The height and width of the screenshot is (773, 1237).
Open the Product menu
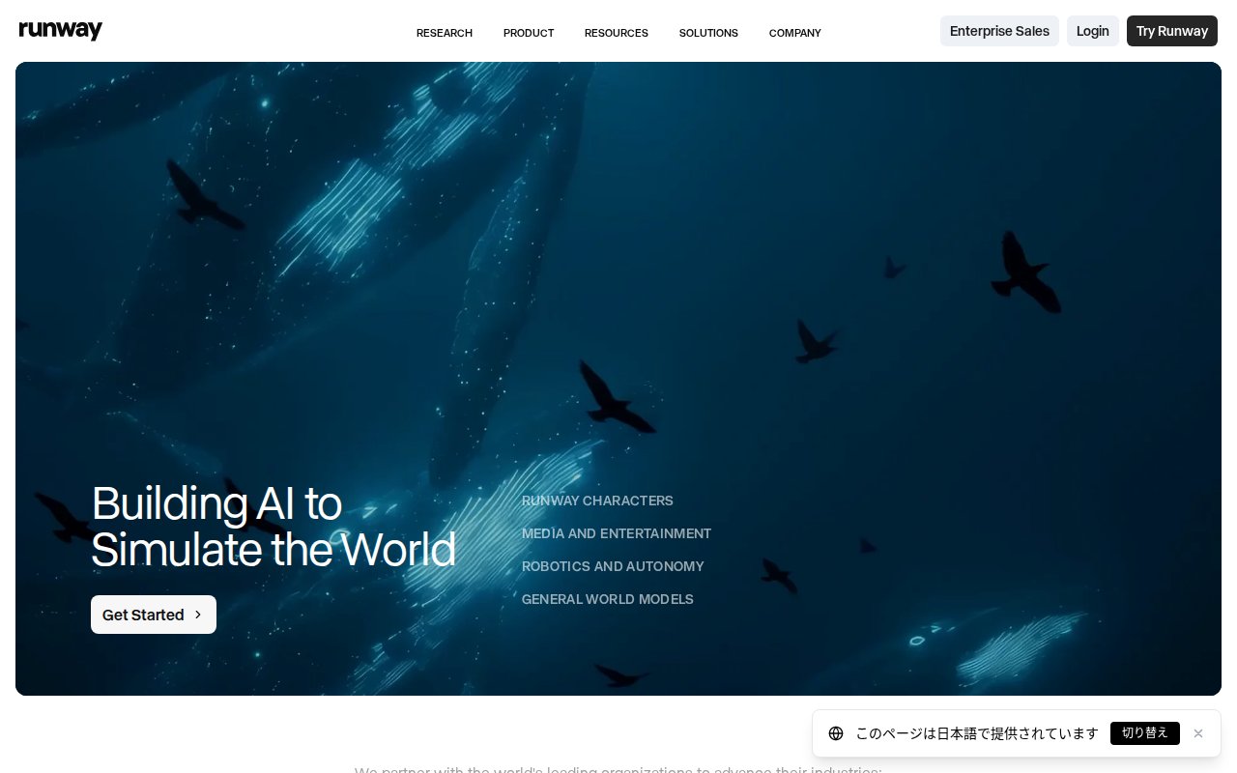click(529, 33)
